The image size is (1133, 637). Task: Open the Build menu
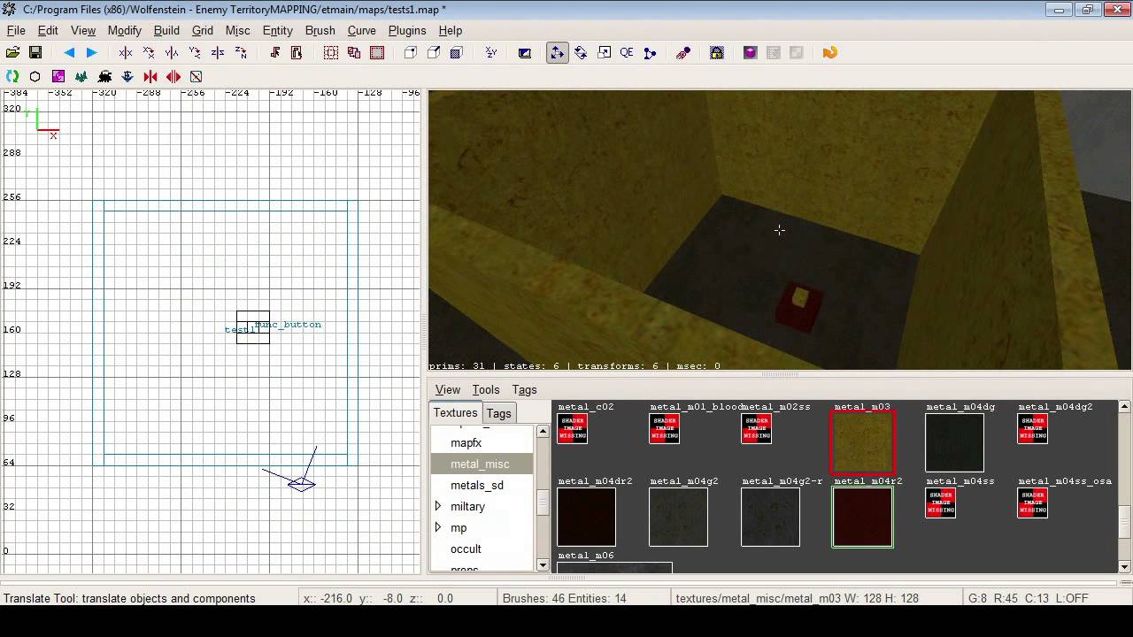pos(166,30)
